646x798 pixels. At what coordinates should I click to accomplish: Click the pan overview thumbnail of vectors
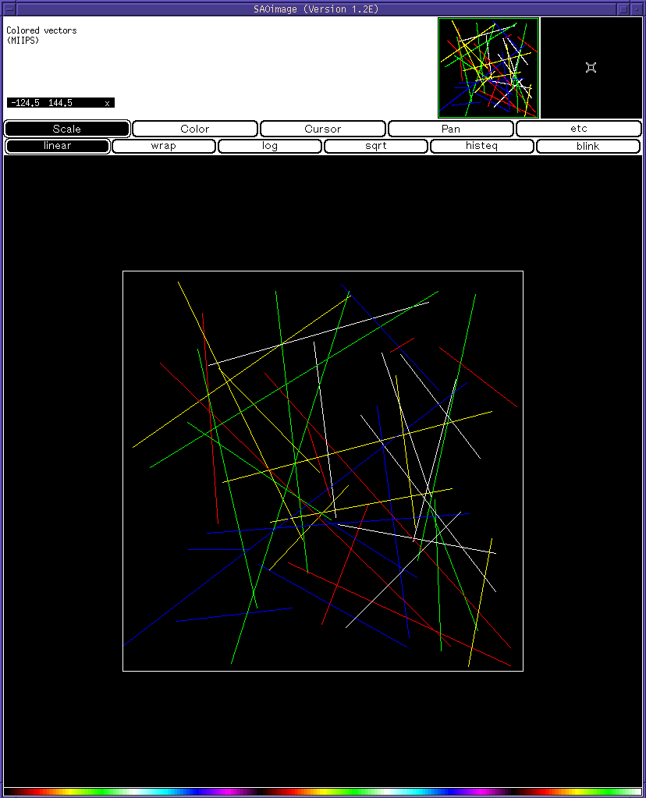tap(488, 68)
